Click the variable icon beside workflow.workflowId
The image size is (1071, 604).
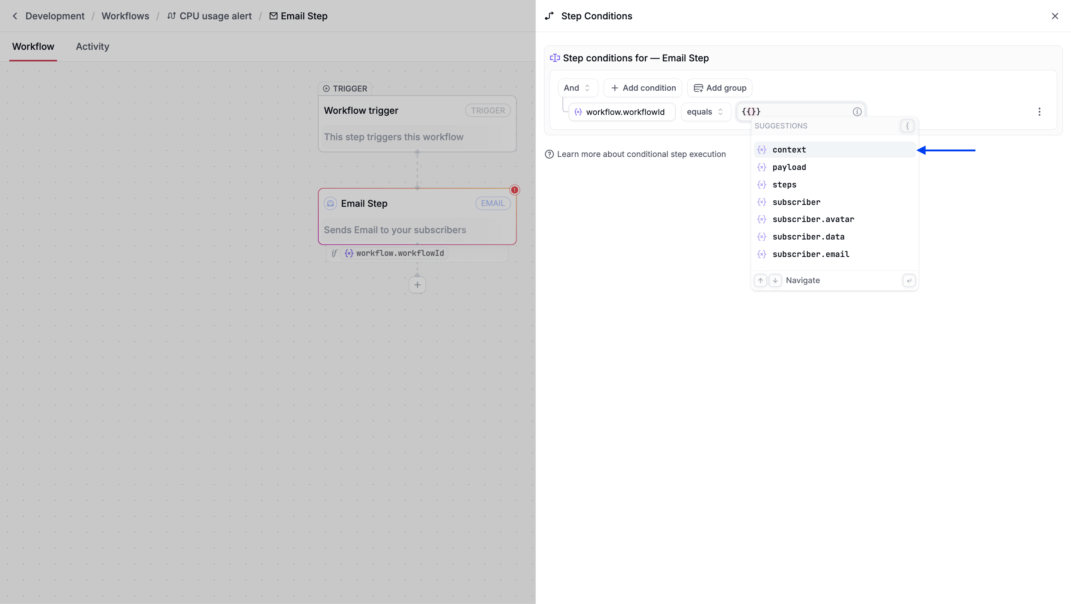(x=578, y=112)
